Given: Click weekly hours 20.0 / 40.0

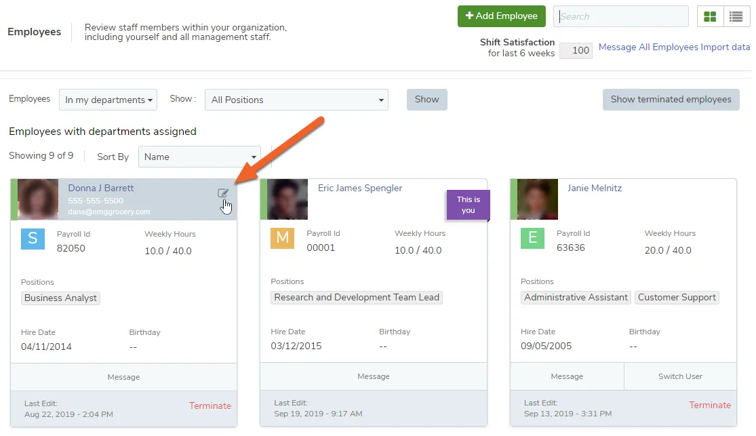Looking at the screenshot, I should click(x=668, y=250).
